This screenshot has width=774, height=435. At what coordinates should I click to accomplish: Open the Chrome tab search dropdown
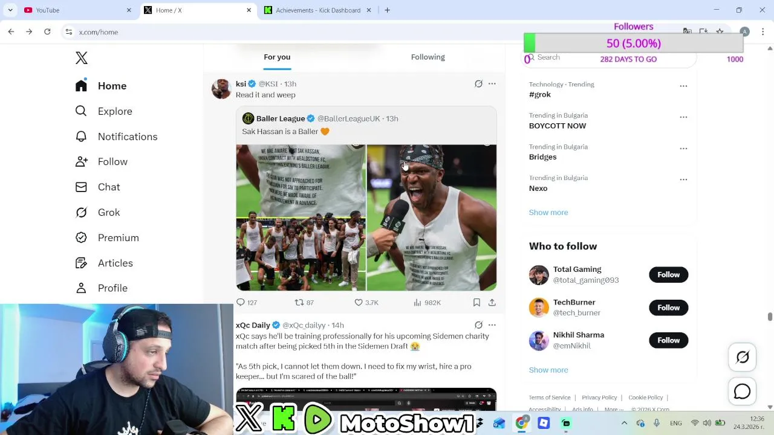10,10
